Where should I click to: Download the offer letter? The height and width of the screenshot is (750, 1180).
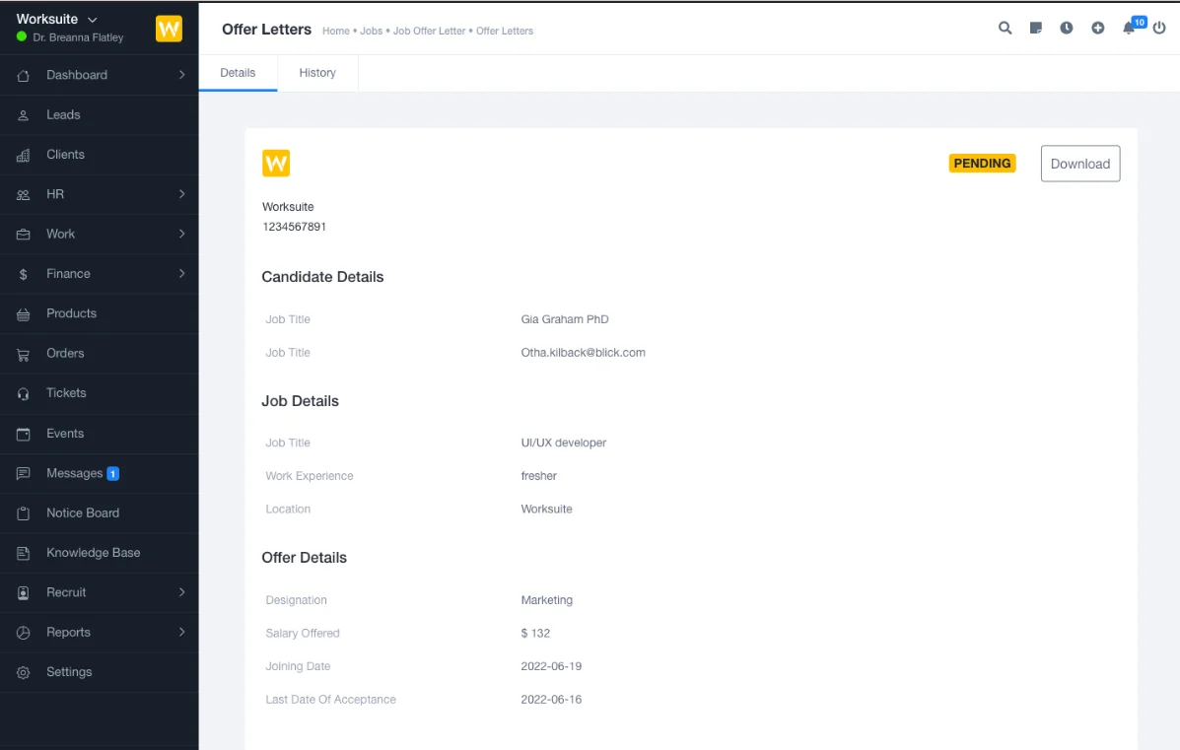(x=1079, y=165)
